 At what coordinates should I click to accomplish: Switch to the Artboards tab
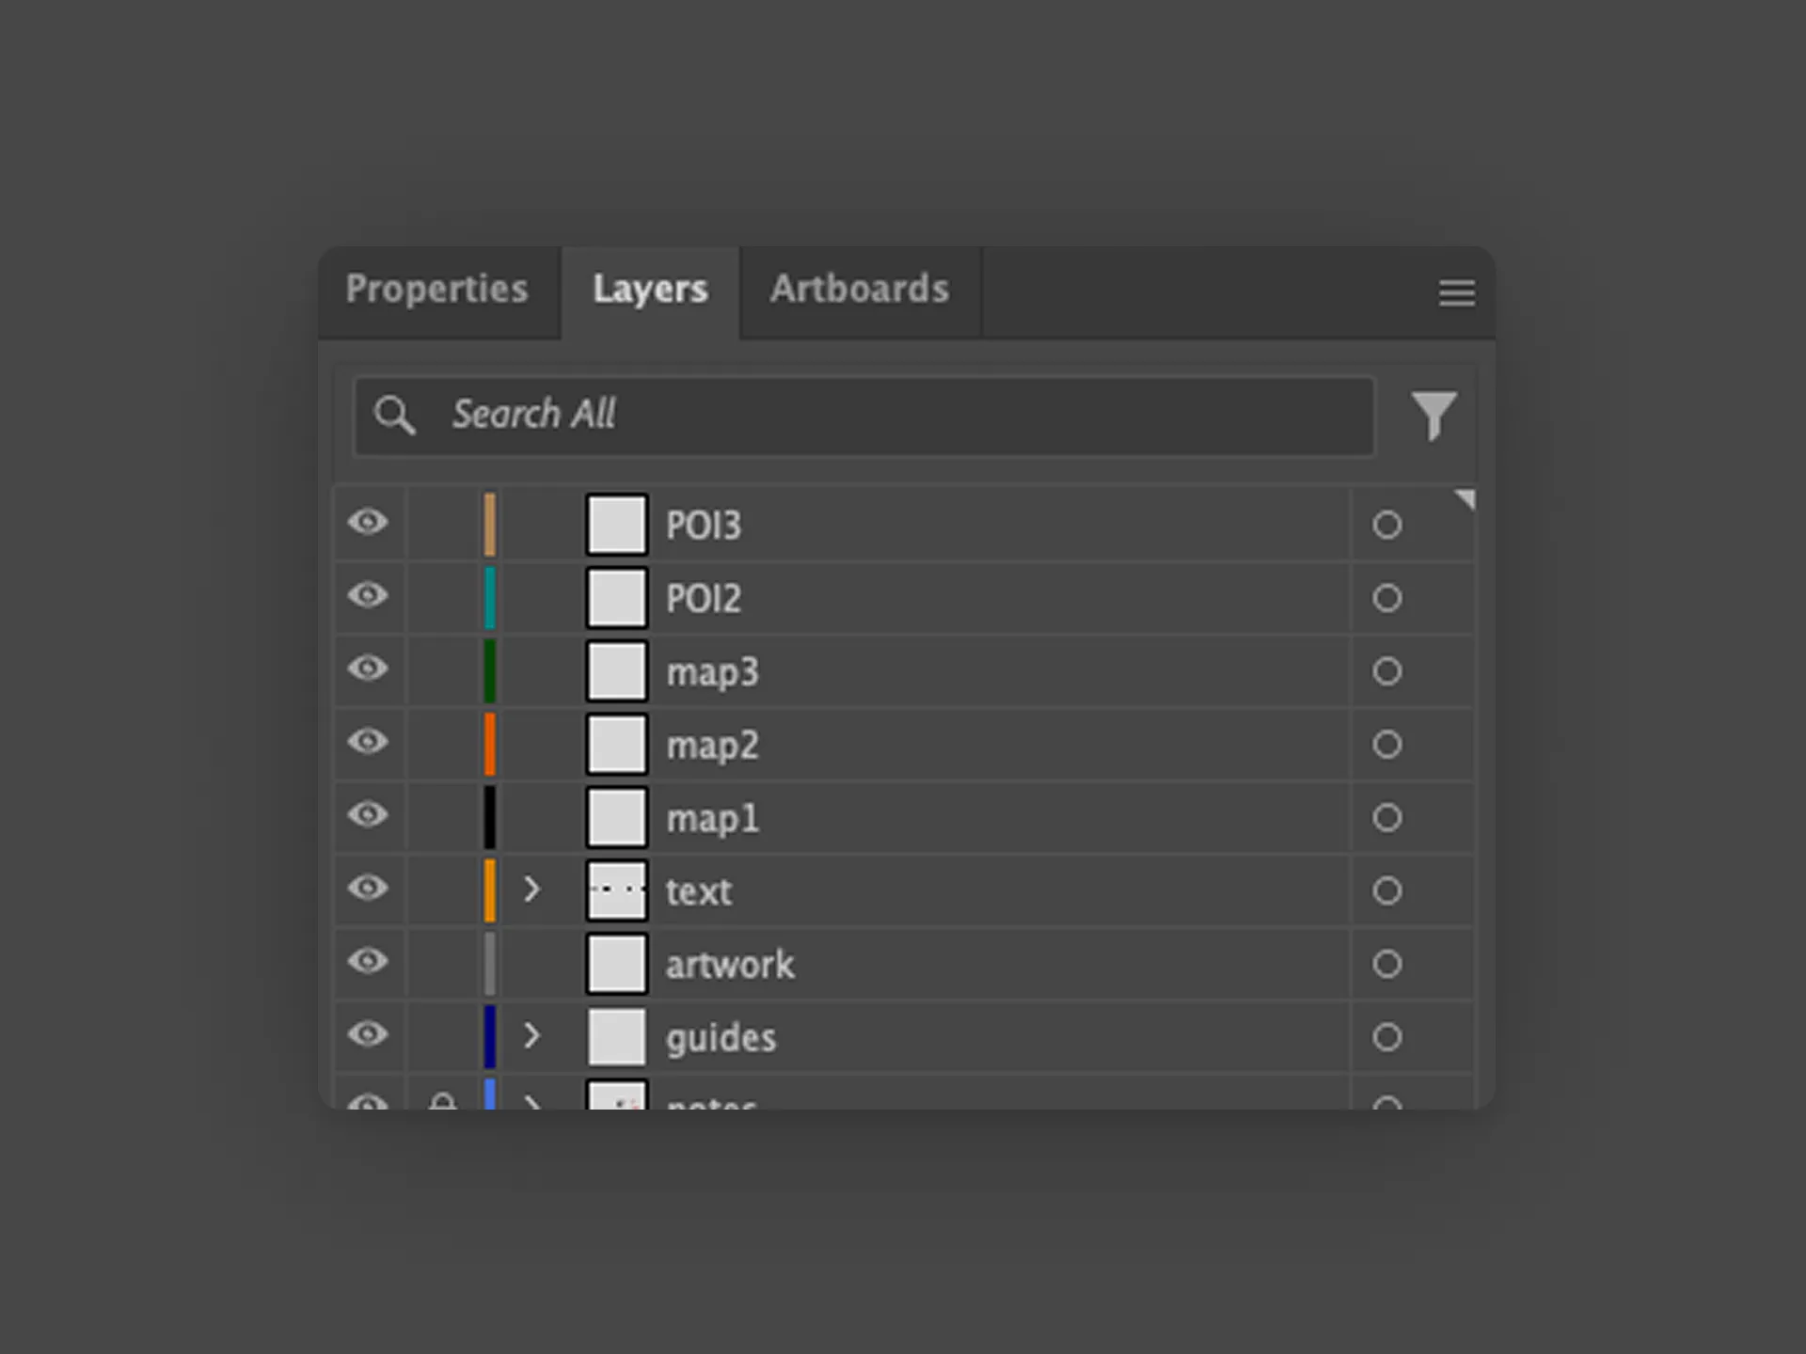pyautogui.click(x=859, y=290)
